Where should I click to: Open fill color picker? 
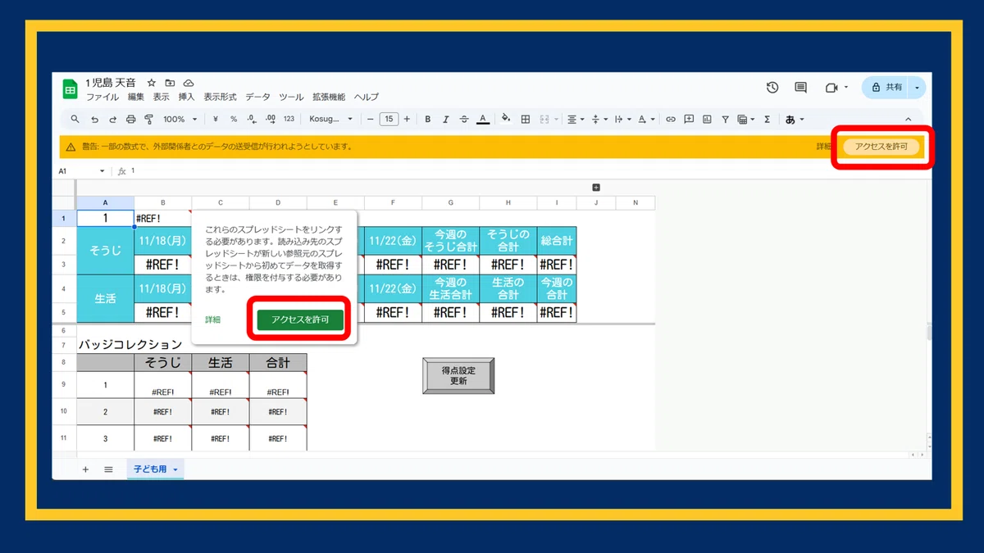505,120
